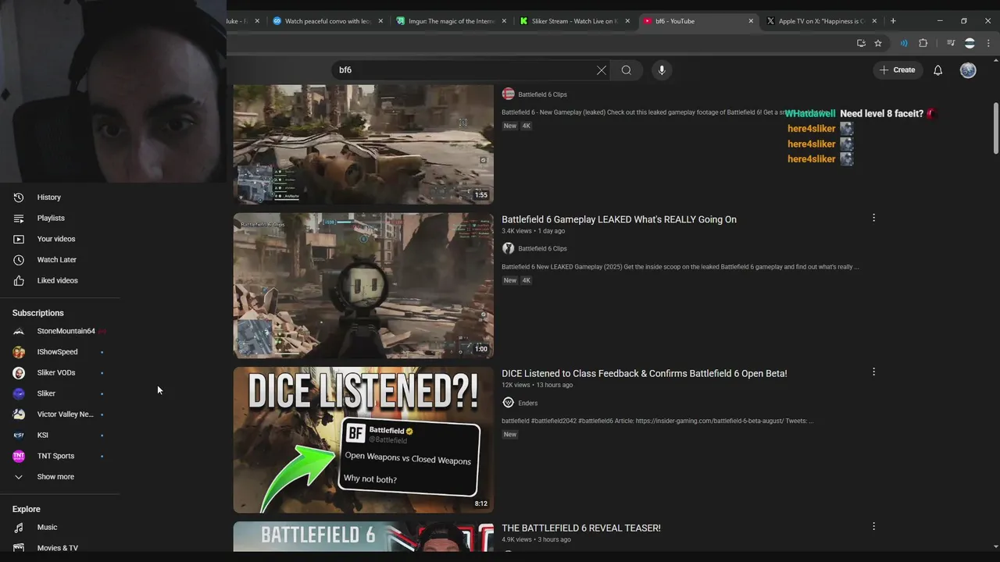Click the Battlefield 6 Clips avatar on LEAKED video
Image resolution: width=1000 pixels, height=562 pixels.
click(x=508, y=248)
